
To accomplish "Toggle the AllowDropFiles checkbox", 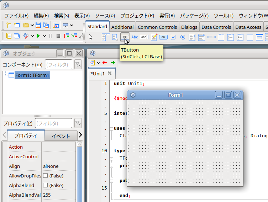I will coord(46,176).
